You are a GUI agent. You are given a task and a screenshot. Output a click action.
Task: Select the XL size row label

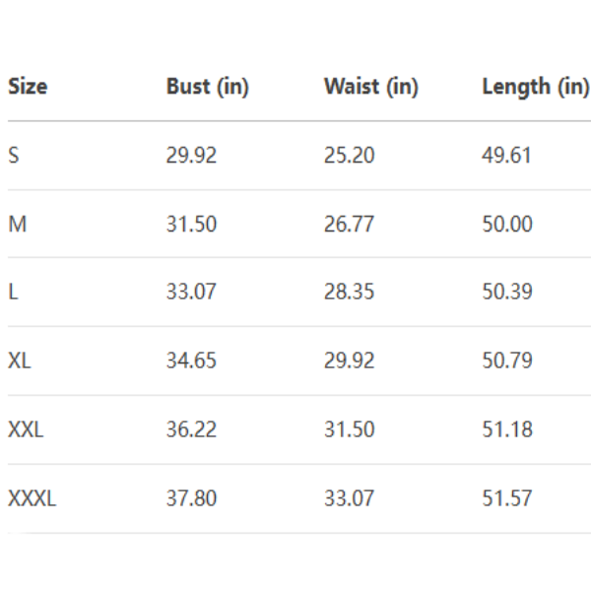point(20,361)
